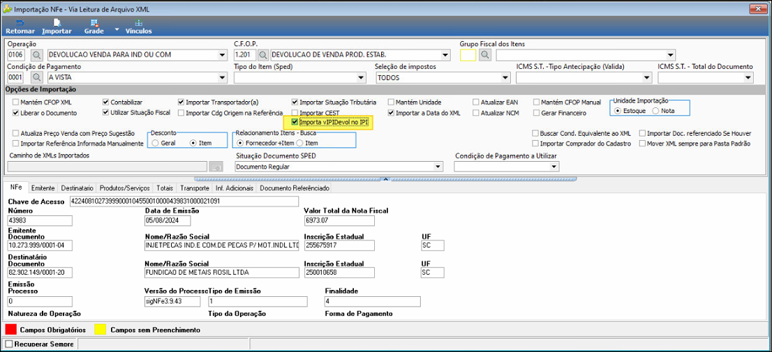The image size is (772, 352).
Task: Toggle Importar Situação Tributária checkbox
Action: [x=295, y=102]
